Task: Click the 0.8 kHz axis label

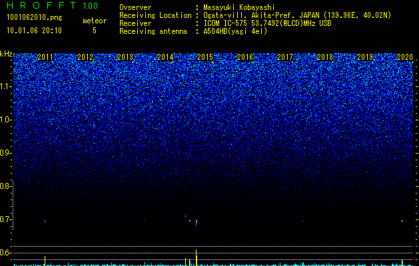Action: [5, 186]
